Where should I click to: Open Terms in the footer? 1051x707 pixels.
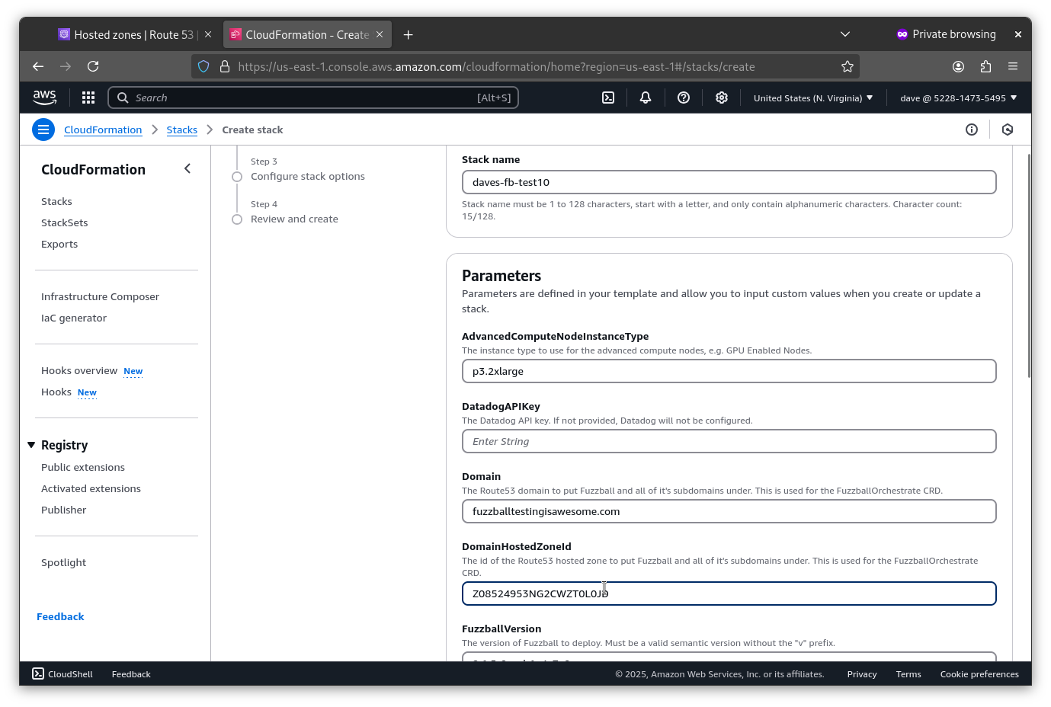[908, 673]
